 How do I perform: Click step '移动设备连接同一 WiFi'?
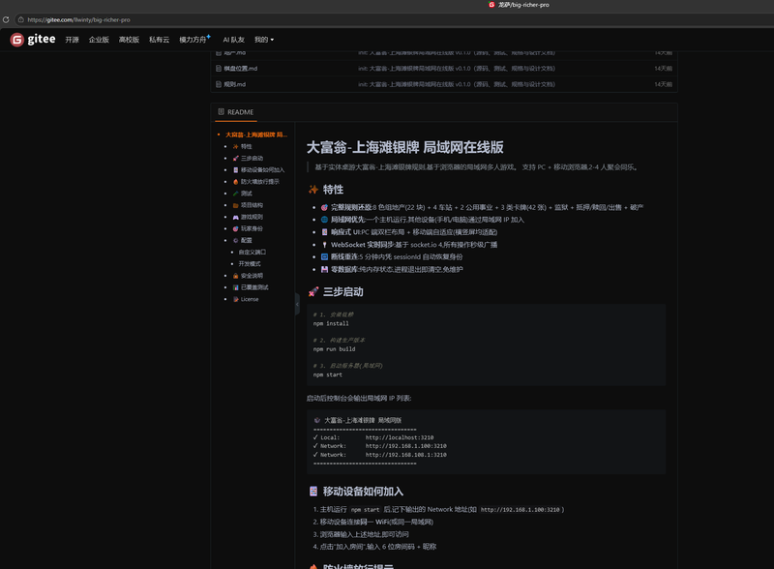(376, 523)
